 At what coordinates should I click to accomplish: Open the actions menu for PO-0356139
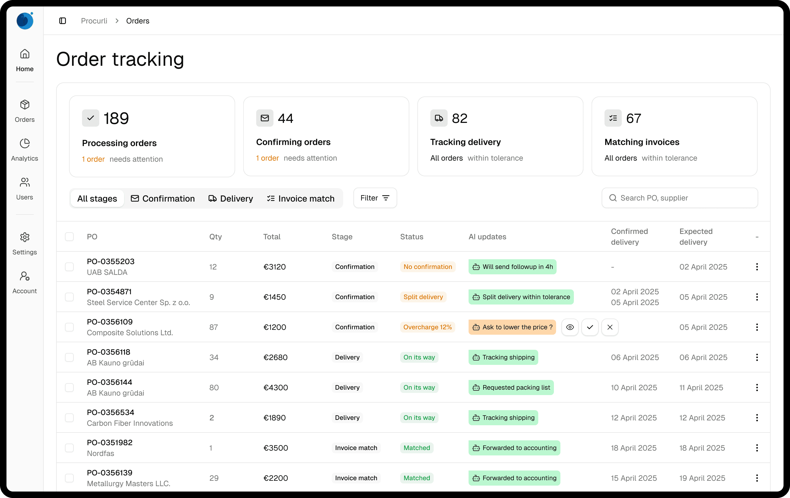point(757,478)
